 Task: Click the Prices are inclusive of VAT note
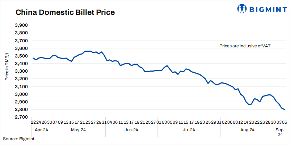[x=245, y=46]
